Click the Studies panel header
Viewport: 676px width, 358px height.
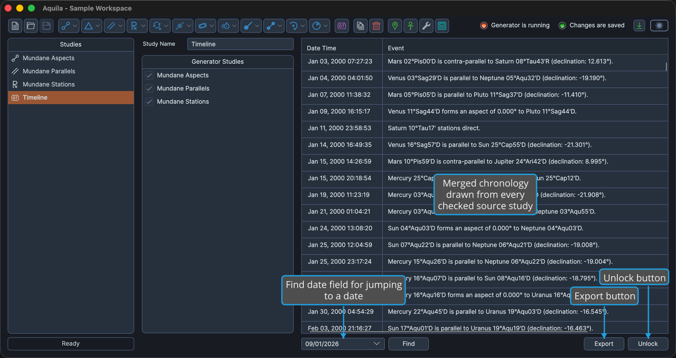71,44
